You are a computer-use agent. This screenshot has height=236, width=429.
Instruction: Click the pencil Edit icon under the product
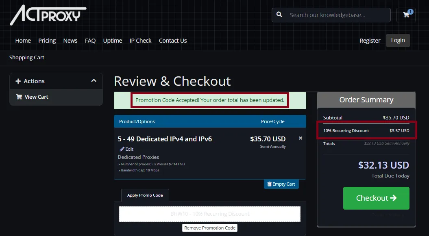(123, 149)
